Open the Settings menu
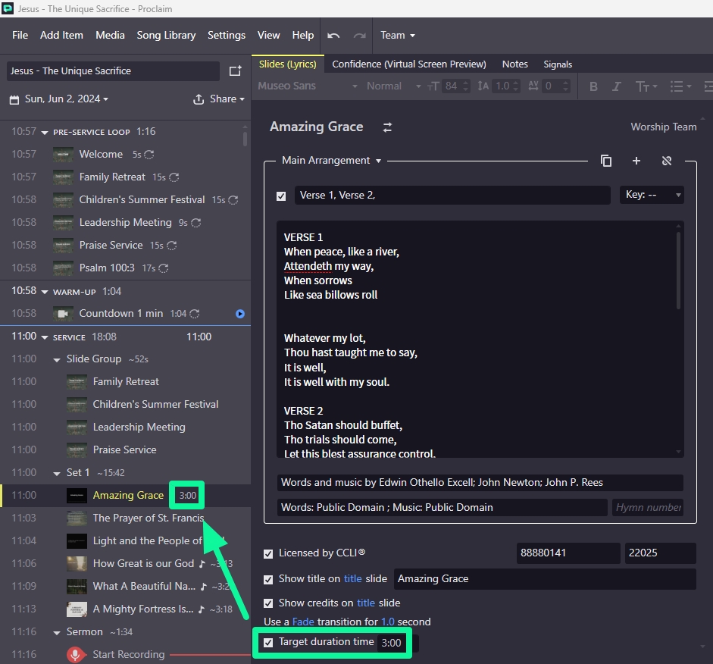 (x=227, y=36)
